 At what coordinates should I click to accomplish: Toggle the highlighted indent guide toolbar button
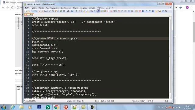tap(98, 11)
